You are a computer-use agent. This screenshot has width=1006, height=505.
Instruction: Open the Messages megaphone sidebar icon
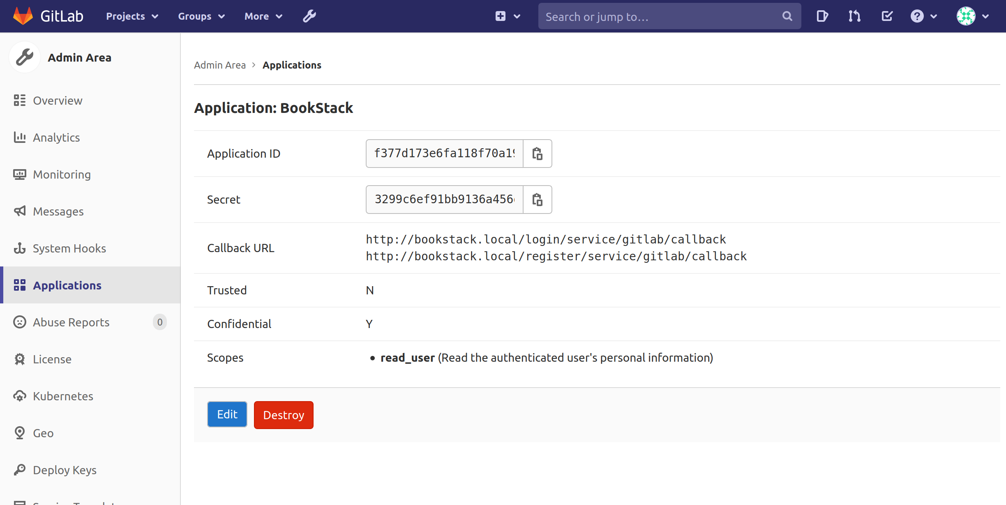tap(19, 211)
